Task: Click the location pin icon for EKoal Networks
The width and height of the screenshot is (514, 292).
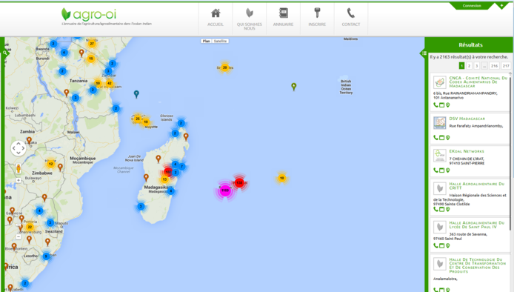Action: click(x=447, y=170)
